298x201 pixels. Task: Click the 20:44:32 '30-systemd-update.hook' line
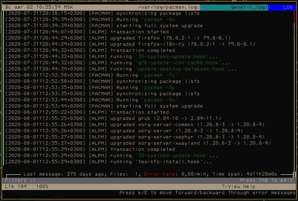point(112,57)
